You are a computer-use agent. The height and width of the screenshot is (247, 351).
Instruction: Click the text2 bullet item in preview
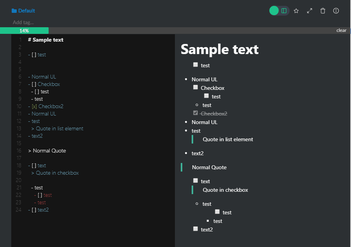(x=197, y=153)
